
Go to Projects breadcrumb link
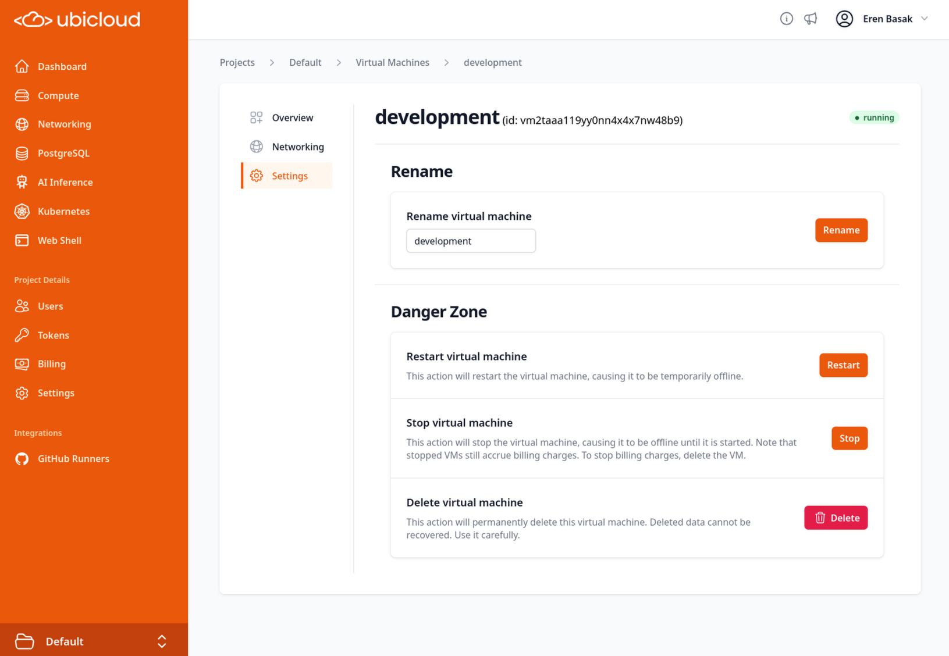pyautogui.click(x=237, y=63)
